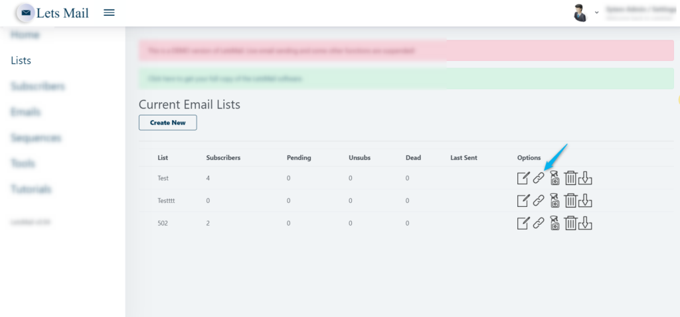Open Tools in the sidebar
This screenshot has width=680, height=317.
click(x=23, y=164)
